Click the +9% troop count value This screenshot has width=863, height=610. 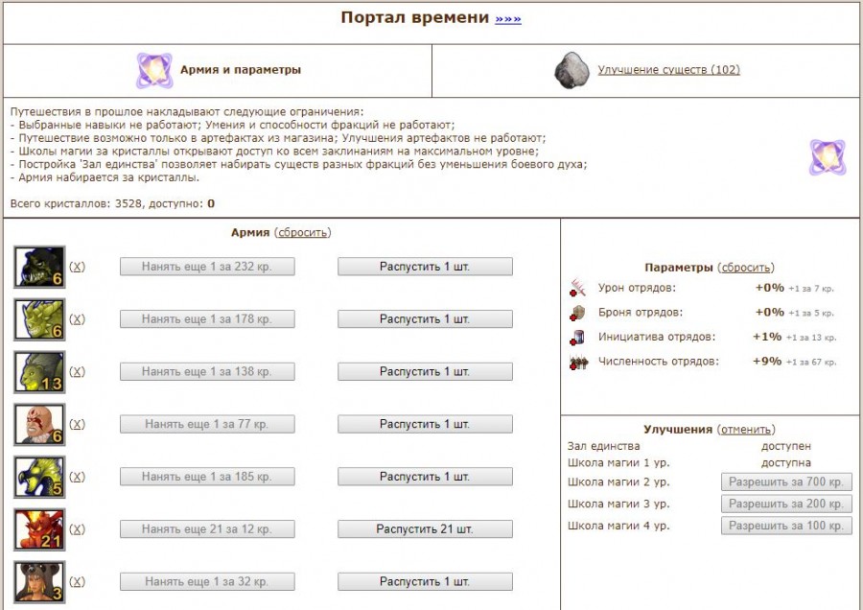[x=767, y=362]
